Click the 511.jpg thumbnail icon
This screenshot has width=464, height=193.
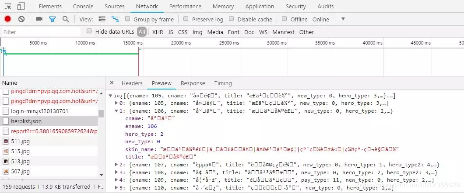click(x=6, y=141)
